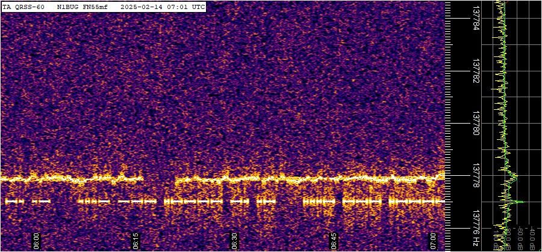
Task: Click the -40.0 dB scale label
Action: [x=532, y=238]
